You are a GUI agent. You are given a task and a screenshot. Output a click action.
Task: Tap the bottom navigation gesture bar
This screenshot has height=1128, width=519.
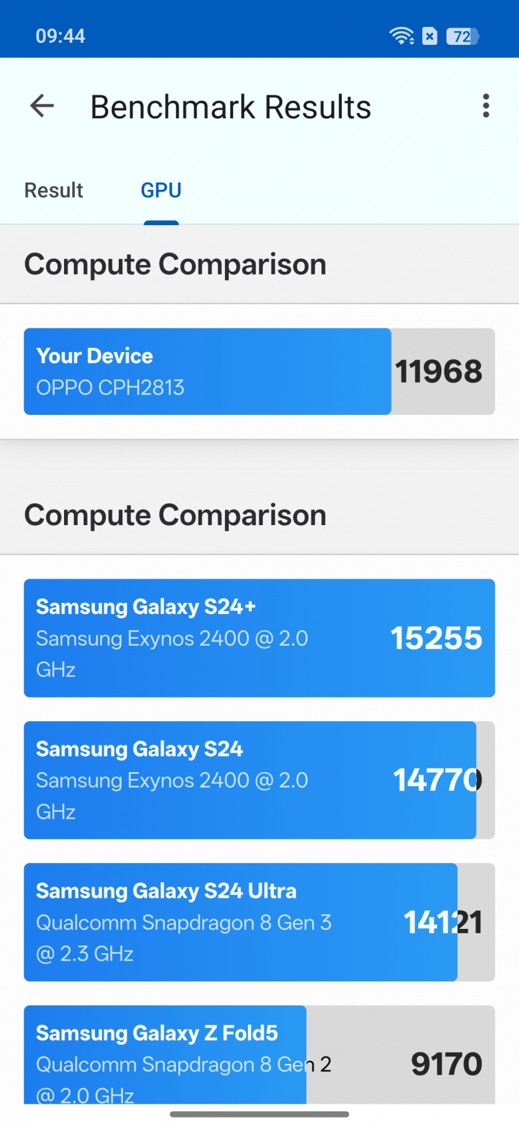tap(259, 1114)
